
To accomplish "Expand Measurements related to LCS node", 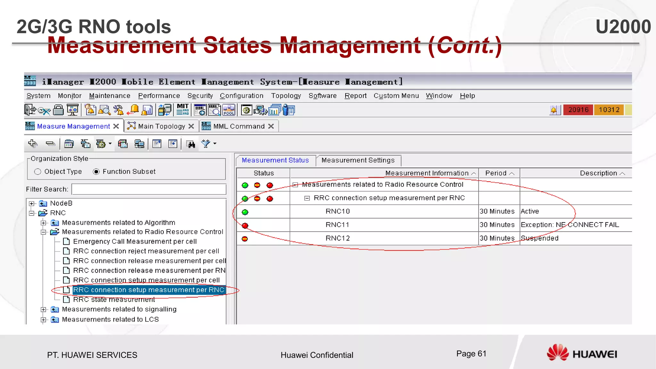I will coord(44,320).
